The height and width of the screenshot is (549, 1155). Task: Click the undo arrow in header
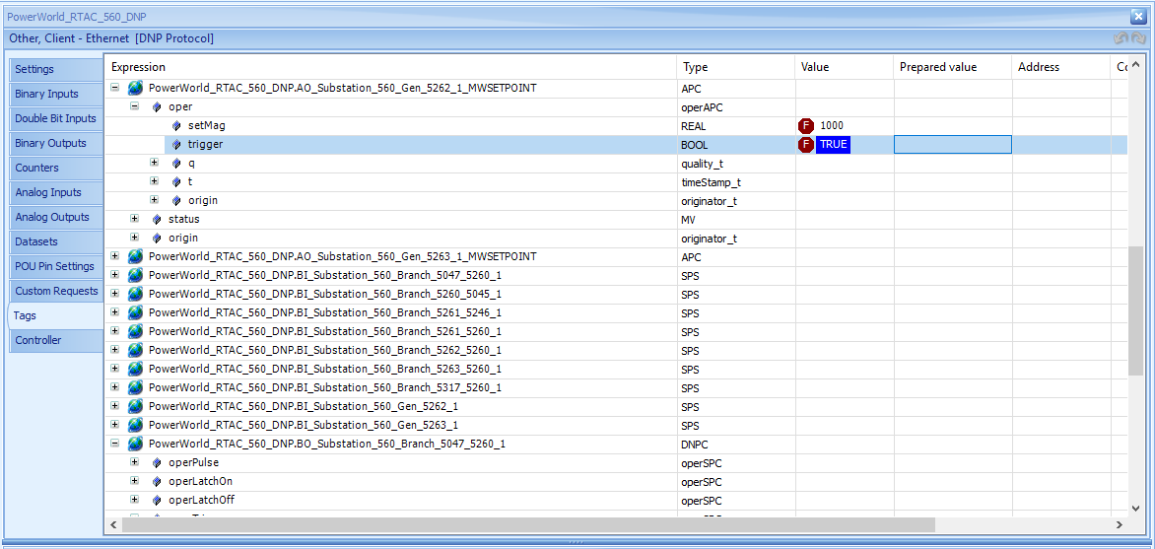[1121, 38]
